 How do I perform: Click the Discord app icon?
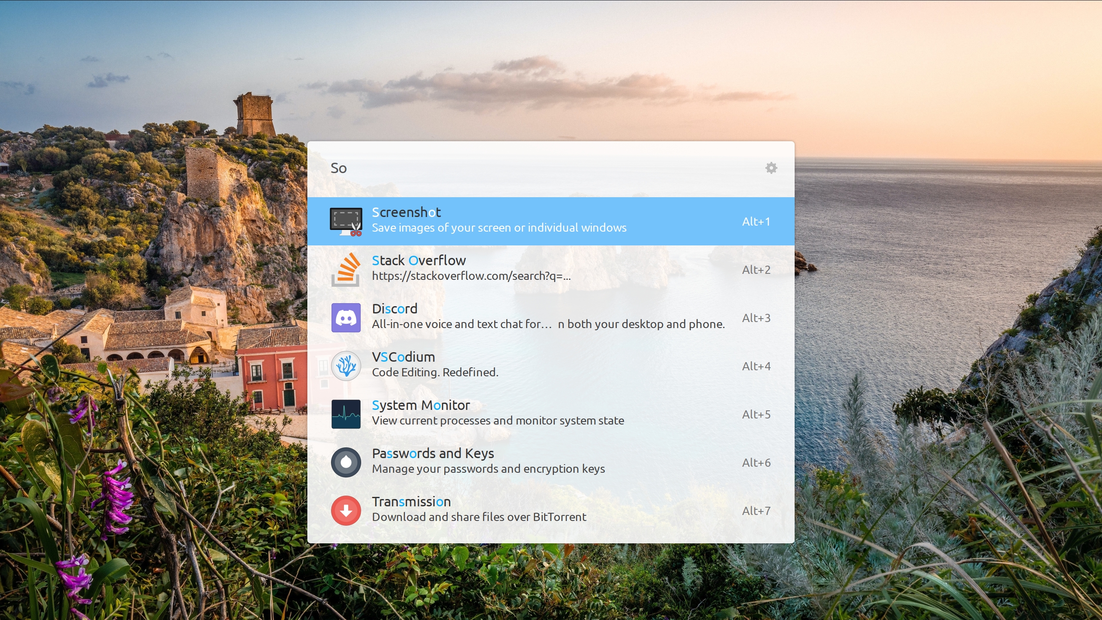346,318
